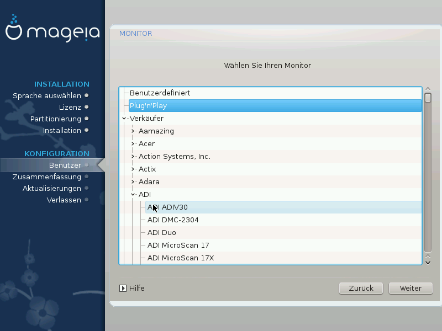Continue with the Weiter button
442x331 pixels.
pyautogui.click(x=411, y=288)
